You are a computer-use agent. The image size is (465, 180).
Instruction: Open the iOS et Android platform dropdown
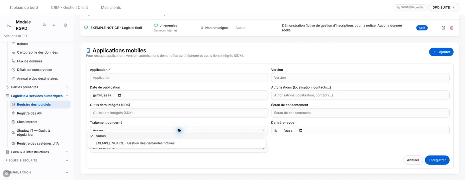[179, 148]
